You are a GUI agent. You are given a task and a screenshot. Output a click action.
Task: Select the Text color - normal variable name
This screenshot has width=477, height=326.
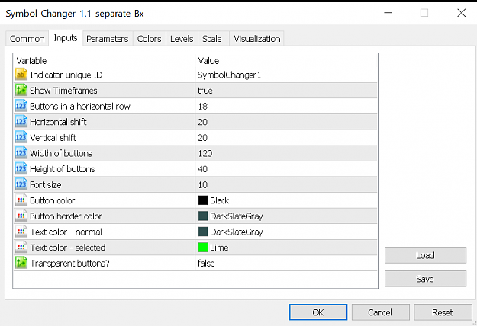pos(66,232)
